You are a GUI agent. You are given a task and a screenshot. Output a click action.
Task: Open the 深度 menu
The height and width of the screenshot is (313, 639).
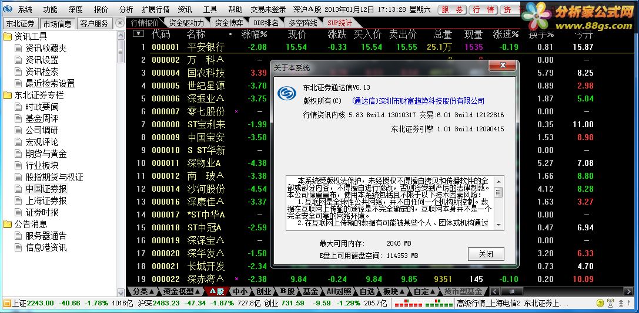click(75, 10)
